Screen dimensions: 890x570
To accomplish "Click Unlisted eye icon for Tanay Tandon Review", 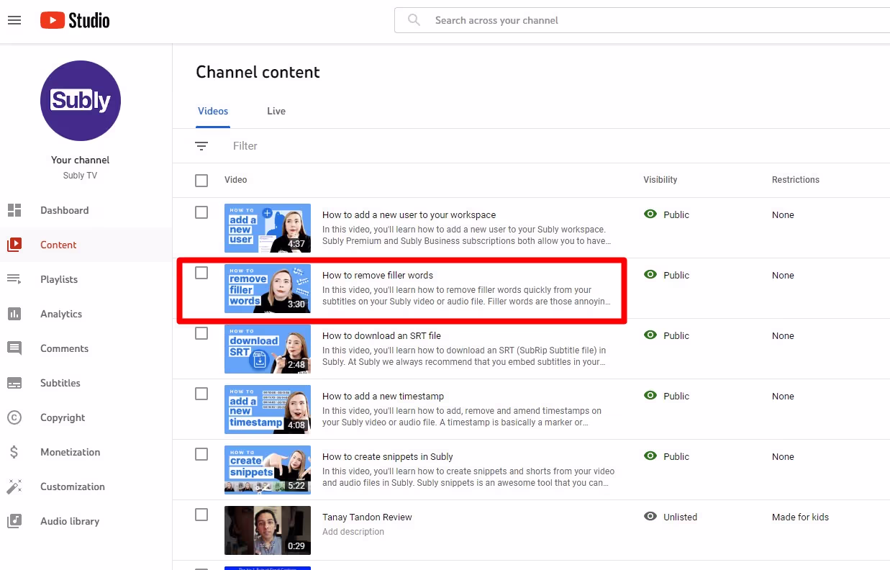I will tap(650, 516).
